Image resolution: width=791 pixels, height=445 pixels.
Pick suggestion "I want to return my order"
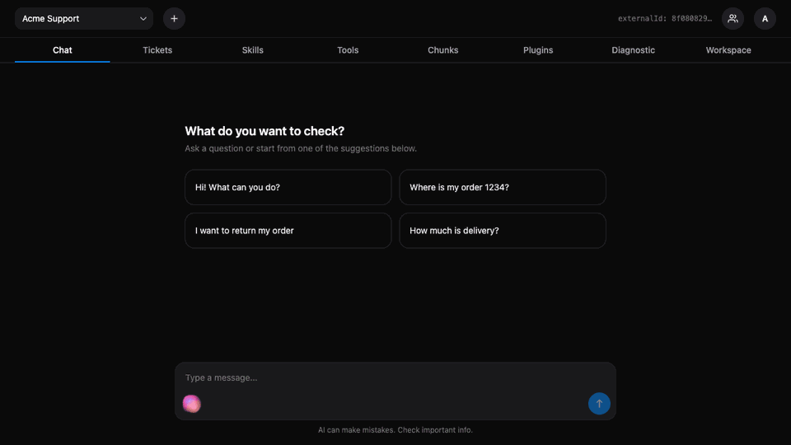click(288, 231)
